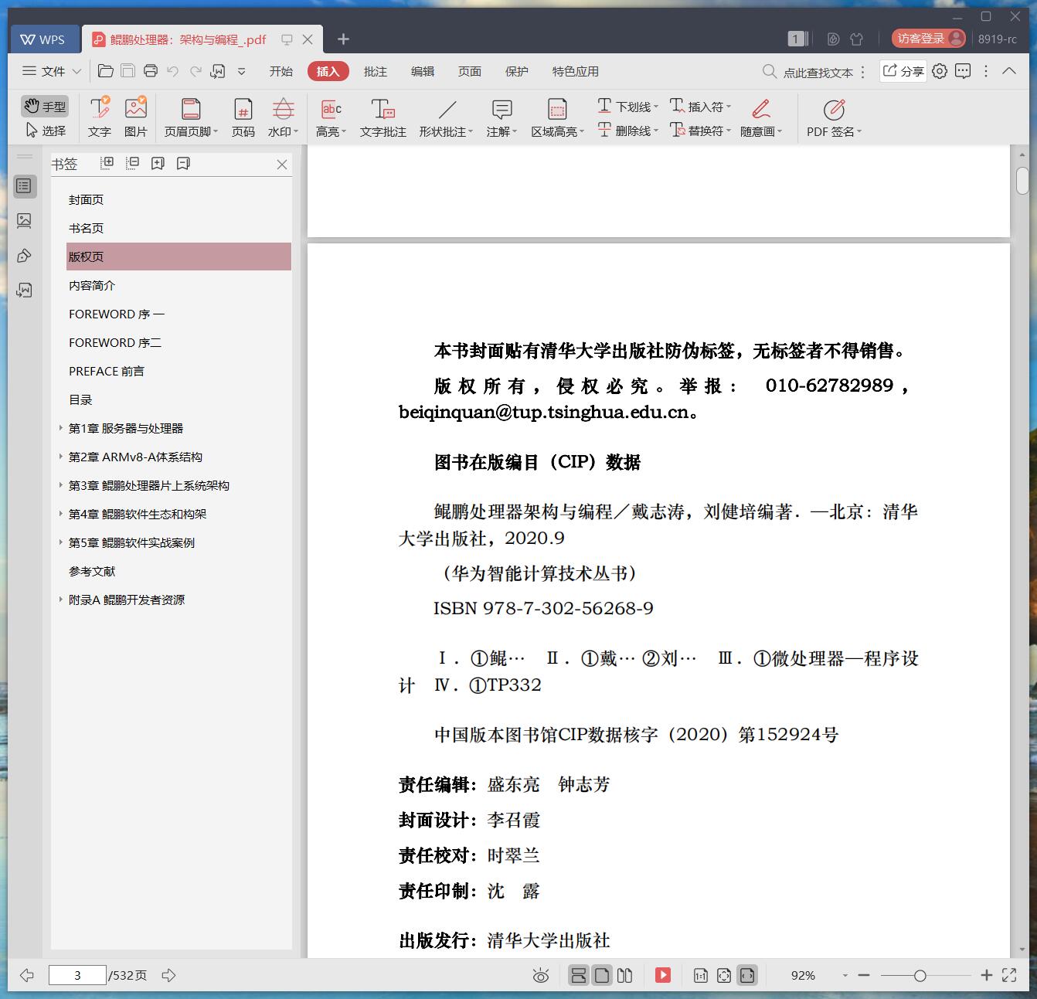Switch to the 页面 tab

[x=470, y=71]
